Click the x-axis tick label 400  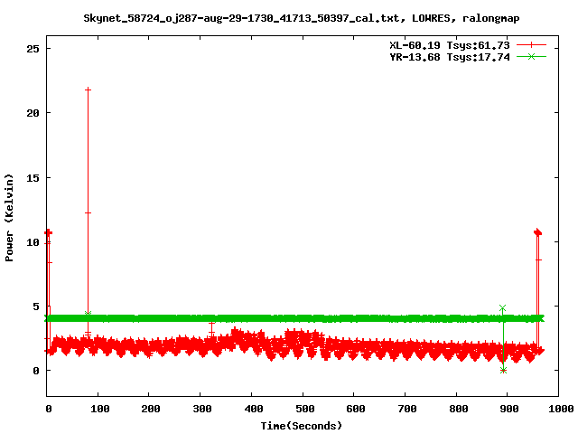coord(254,409)
